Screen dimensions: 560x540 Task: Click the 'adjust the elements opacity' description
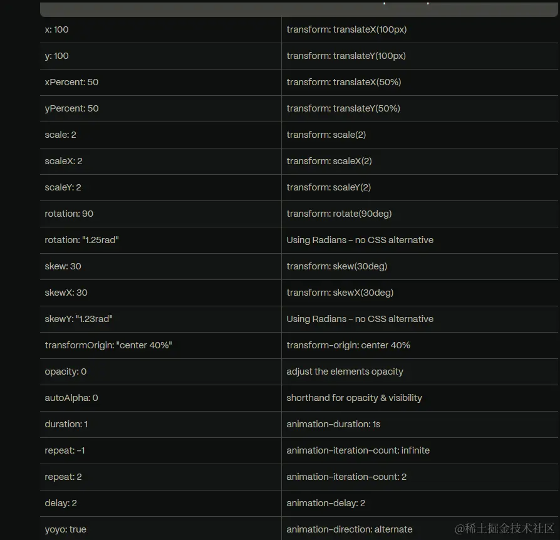coord(345,371)
